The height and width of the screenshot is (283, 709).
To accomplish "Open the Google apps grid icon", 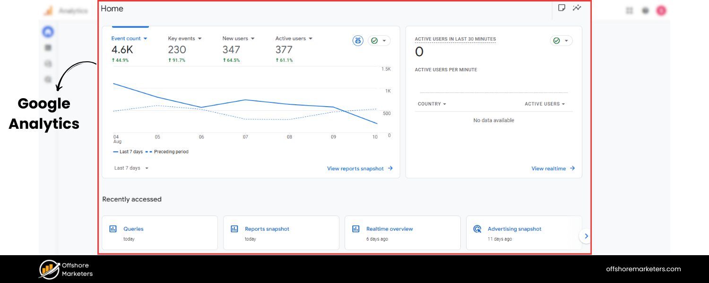I will (x=629, y=10).
